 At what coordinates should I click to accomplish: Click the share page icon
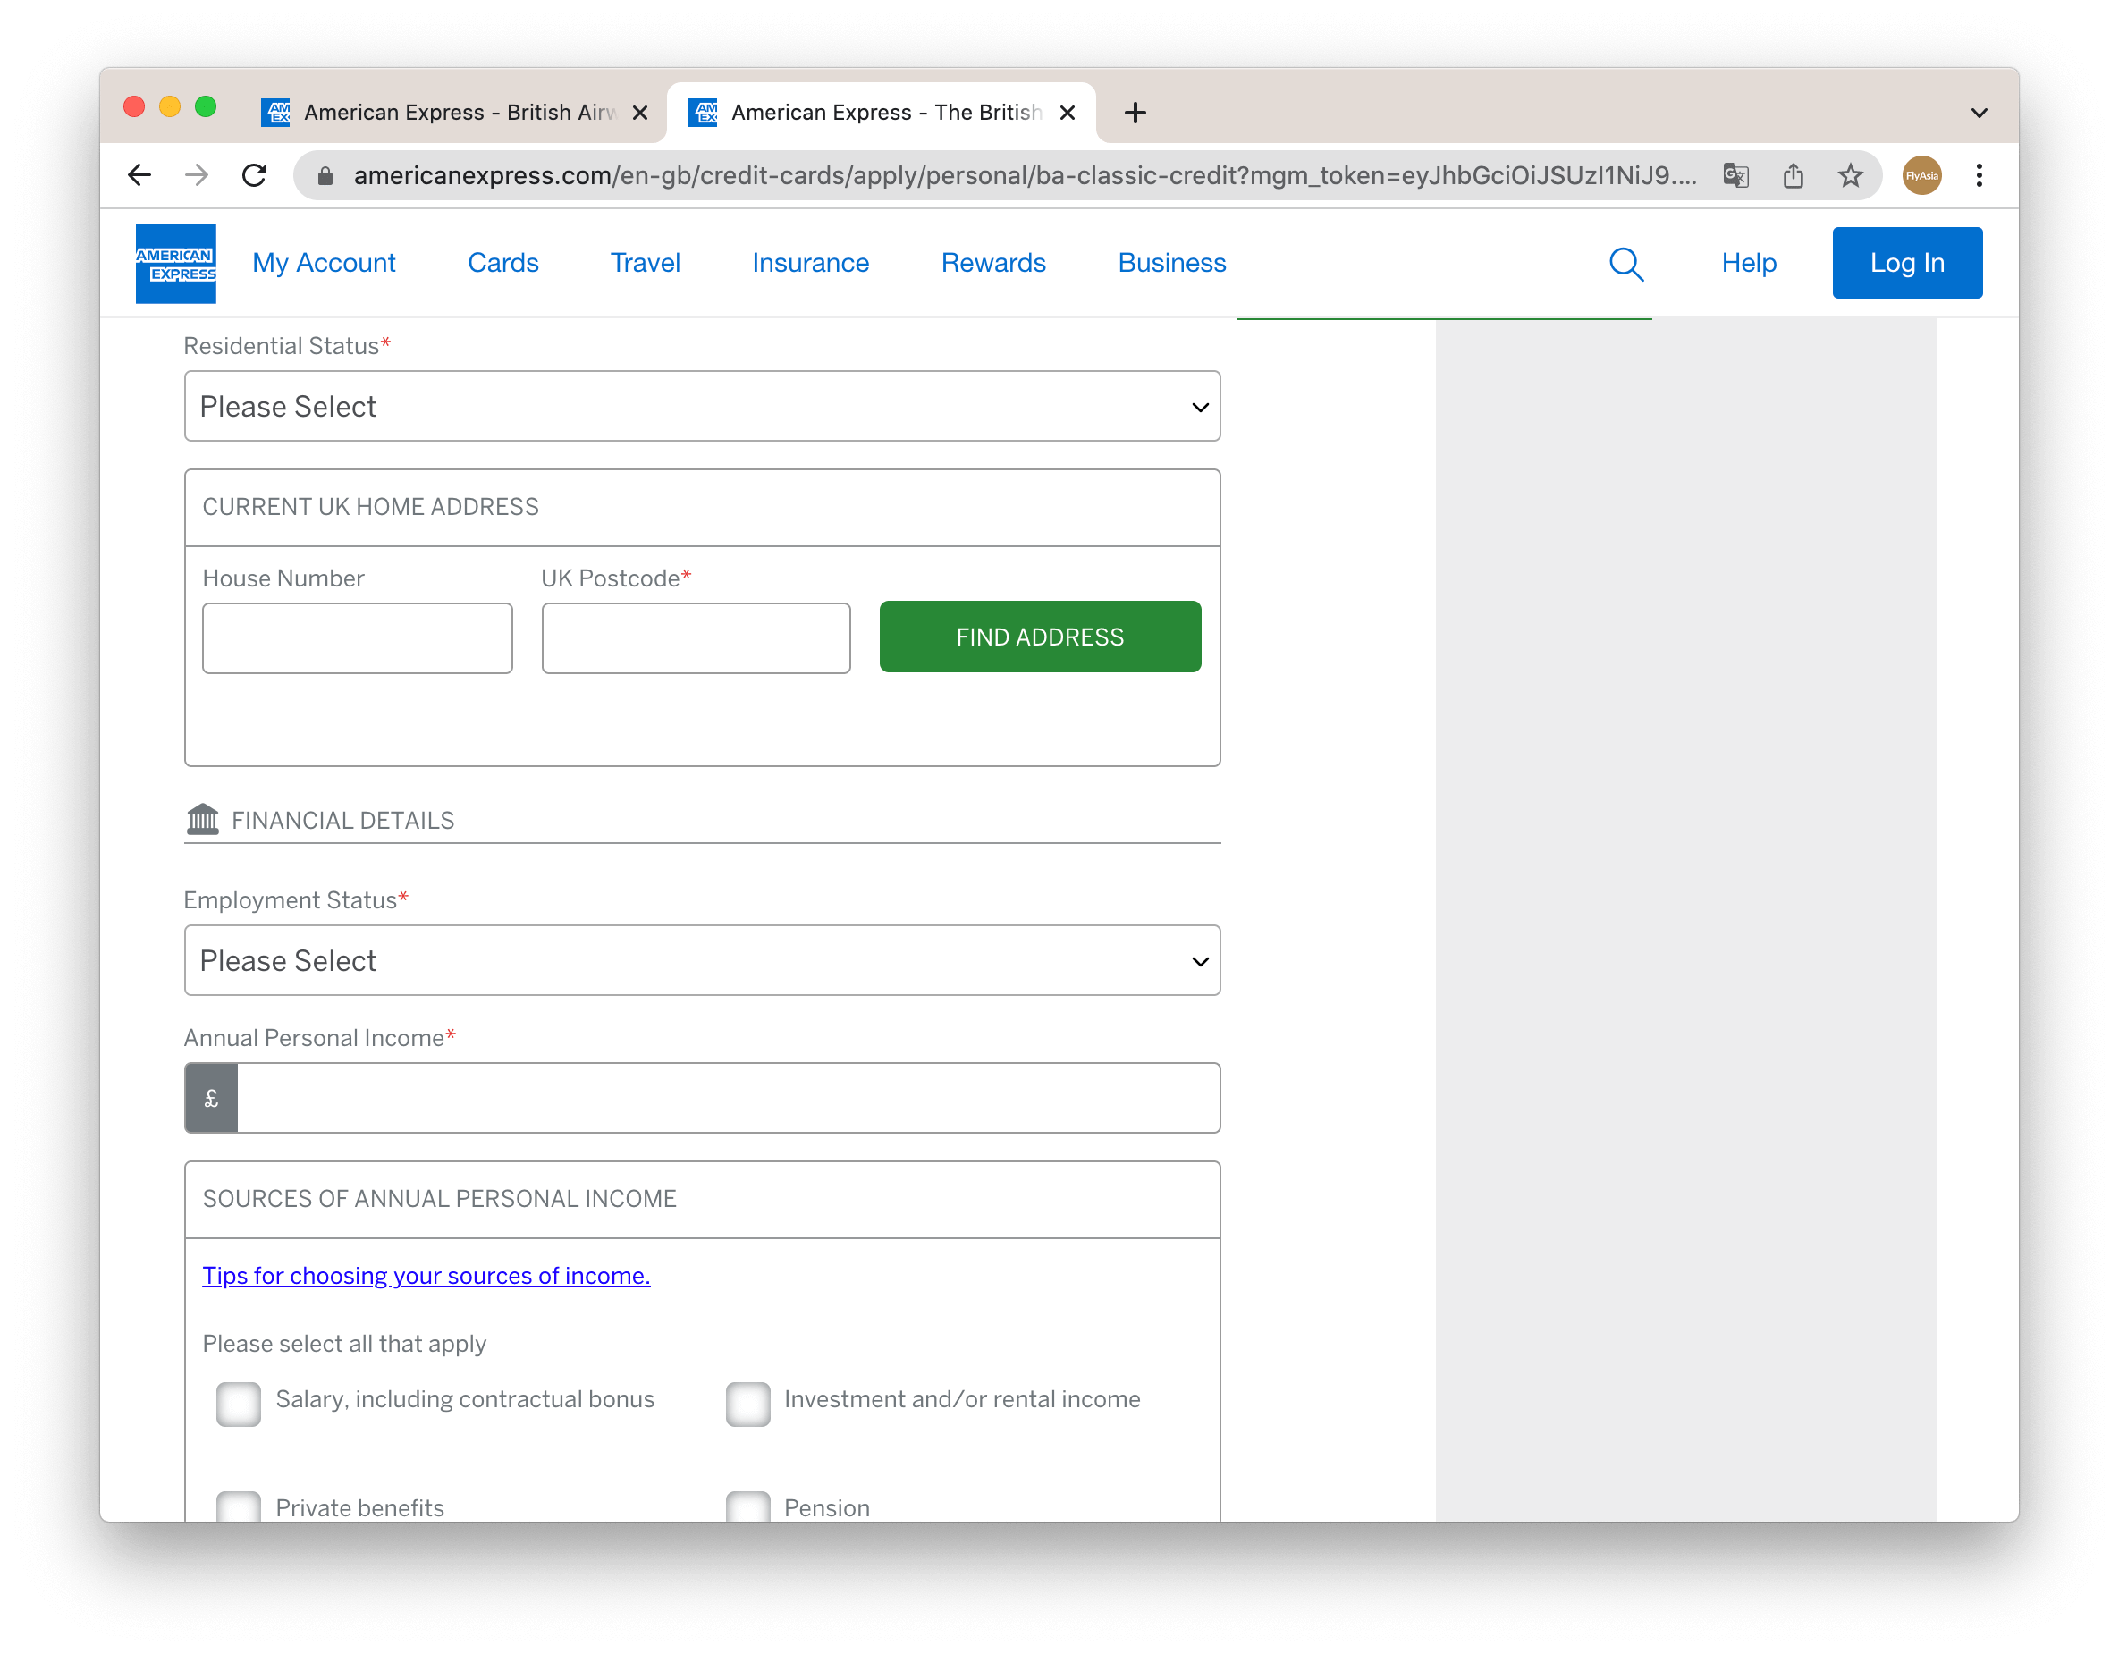(1793, 175)
